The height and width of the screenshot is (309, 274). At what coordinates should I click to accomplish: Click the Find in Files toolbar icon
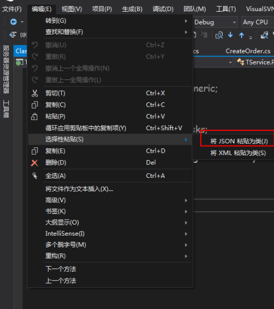(x=219, y=35)
